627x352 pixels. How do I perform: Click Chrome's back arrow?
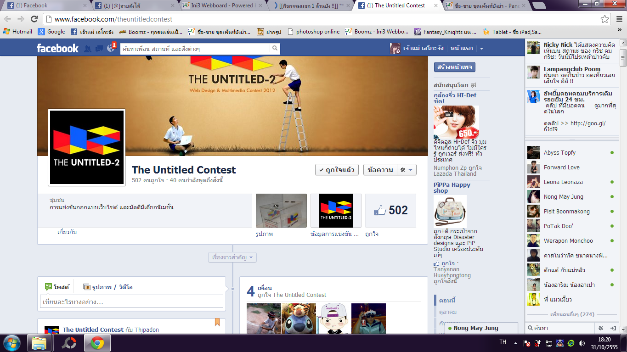tap(8, 19)
